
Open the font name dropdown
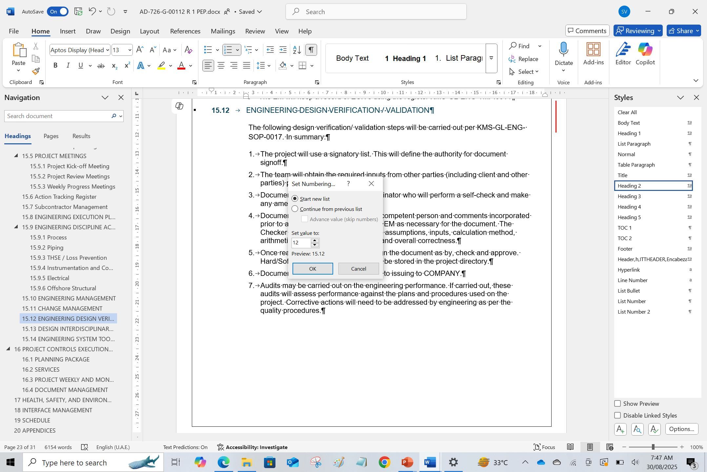pyautogui.click(x=108, y=50)
